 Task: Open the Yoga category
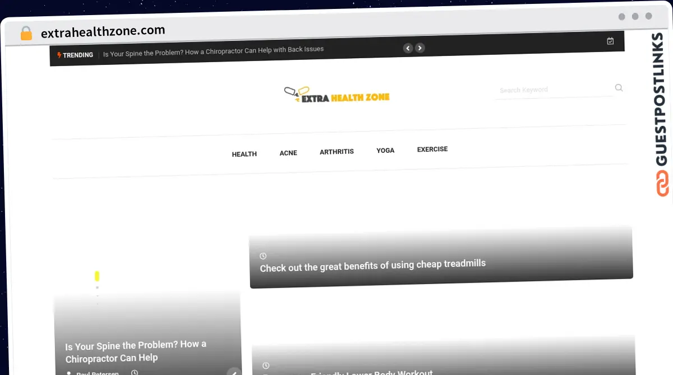[x=385, y=151]
